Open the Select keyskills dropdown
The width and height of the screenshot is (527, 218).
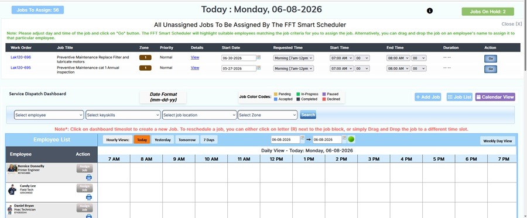pyautogui.click(x=123, y=115)
